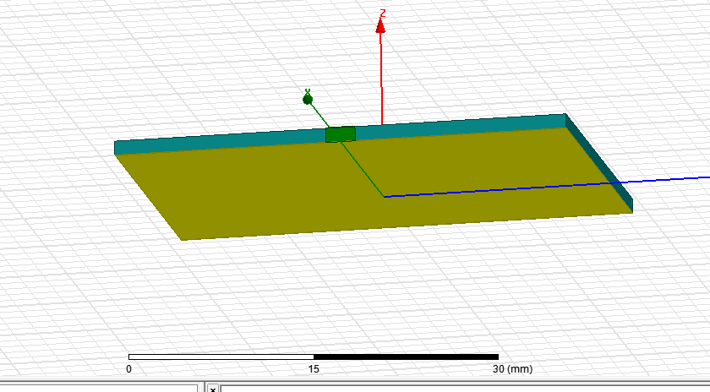
Task: Click the 15 label under the scale bar
Action: point(314,369)
